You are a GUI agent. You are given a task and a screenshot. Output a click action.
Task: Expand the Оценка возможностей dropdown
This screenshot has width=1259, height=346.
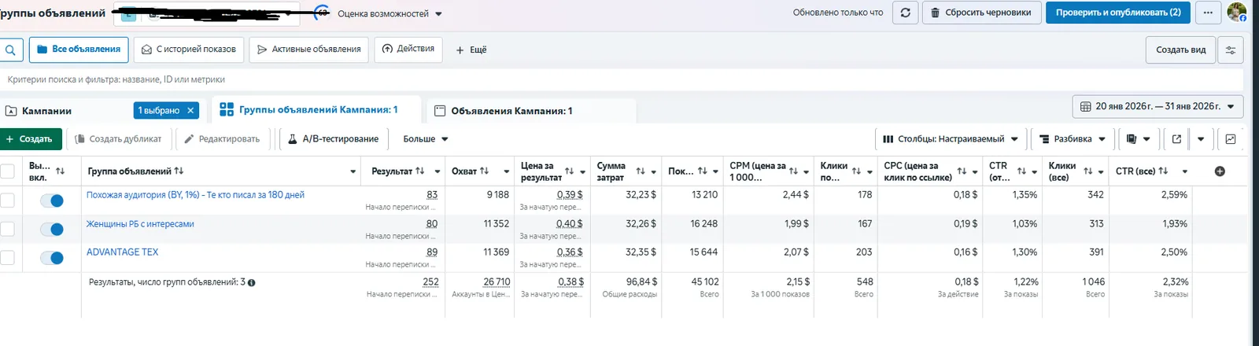pos(438,14)
